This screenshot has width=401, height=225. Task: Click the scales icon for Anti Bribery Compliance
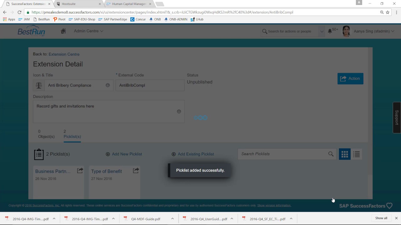(x=39, y=85)
